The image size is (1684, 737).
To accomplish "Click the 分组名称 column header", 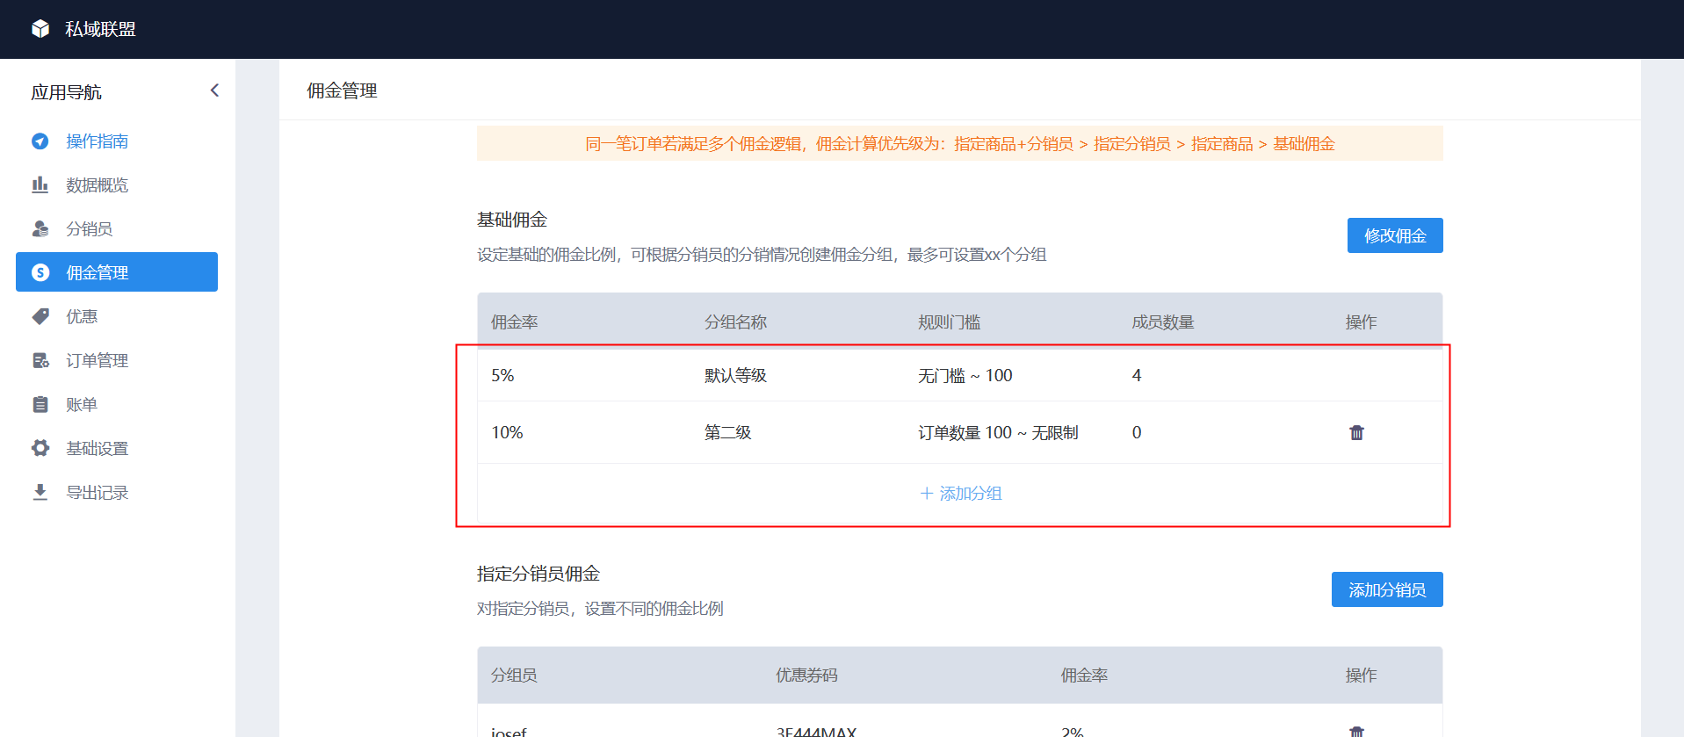I will 735,322.
